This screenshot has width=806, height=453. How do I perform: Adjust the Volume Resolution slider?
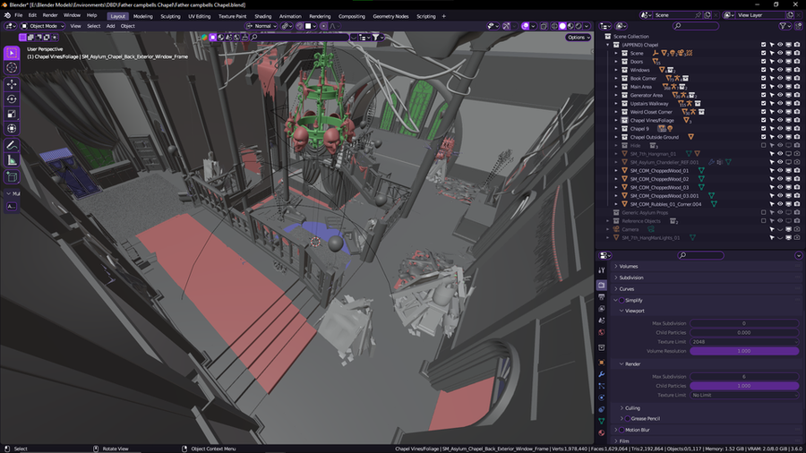(744, 351)
